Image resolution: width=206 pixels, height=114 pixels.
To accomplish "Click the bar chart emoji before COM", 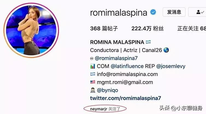I will tap(93, 66).
